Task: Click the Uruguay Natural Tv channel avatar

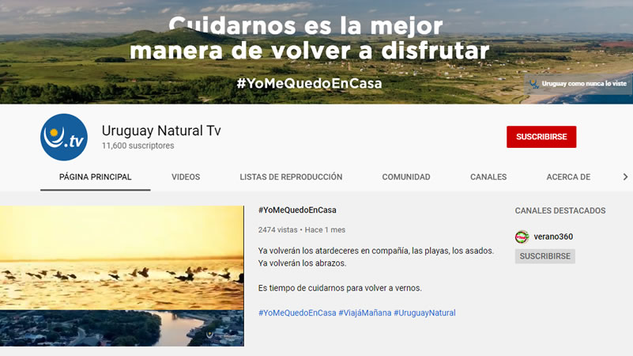Action: click(x=64, y=137)
